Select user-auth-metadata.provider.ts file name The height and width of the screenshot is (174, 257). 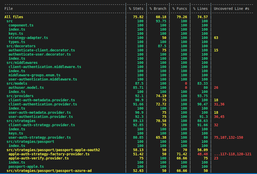pos(40,113)
